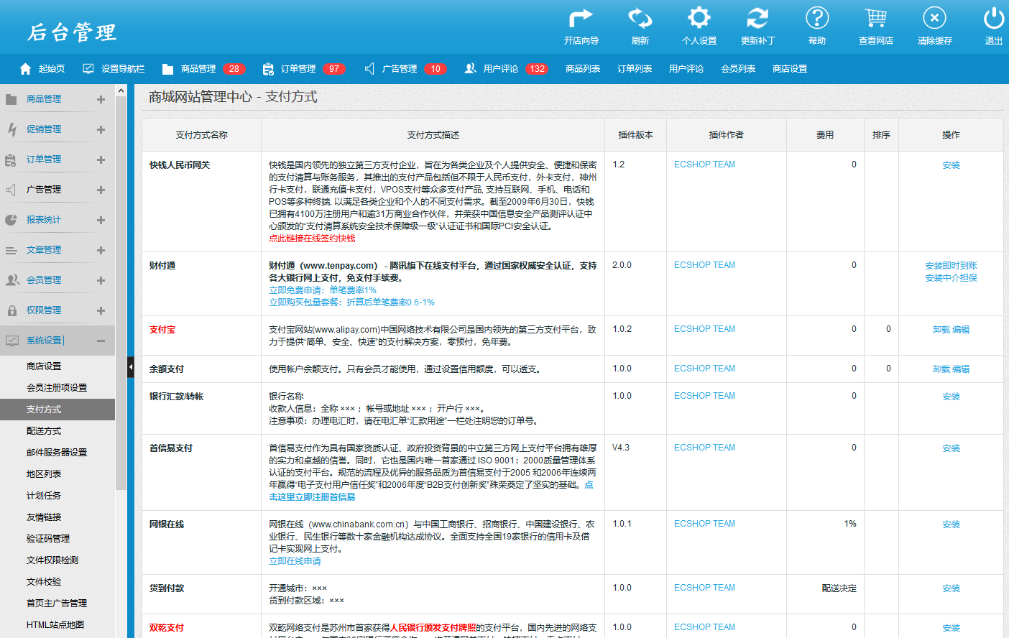Click the 更新补丁 update icon
This screenshot has width=1009, height=638.
[x=757, y=18]
